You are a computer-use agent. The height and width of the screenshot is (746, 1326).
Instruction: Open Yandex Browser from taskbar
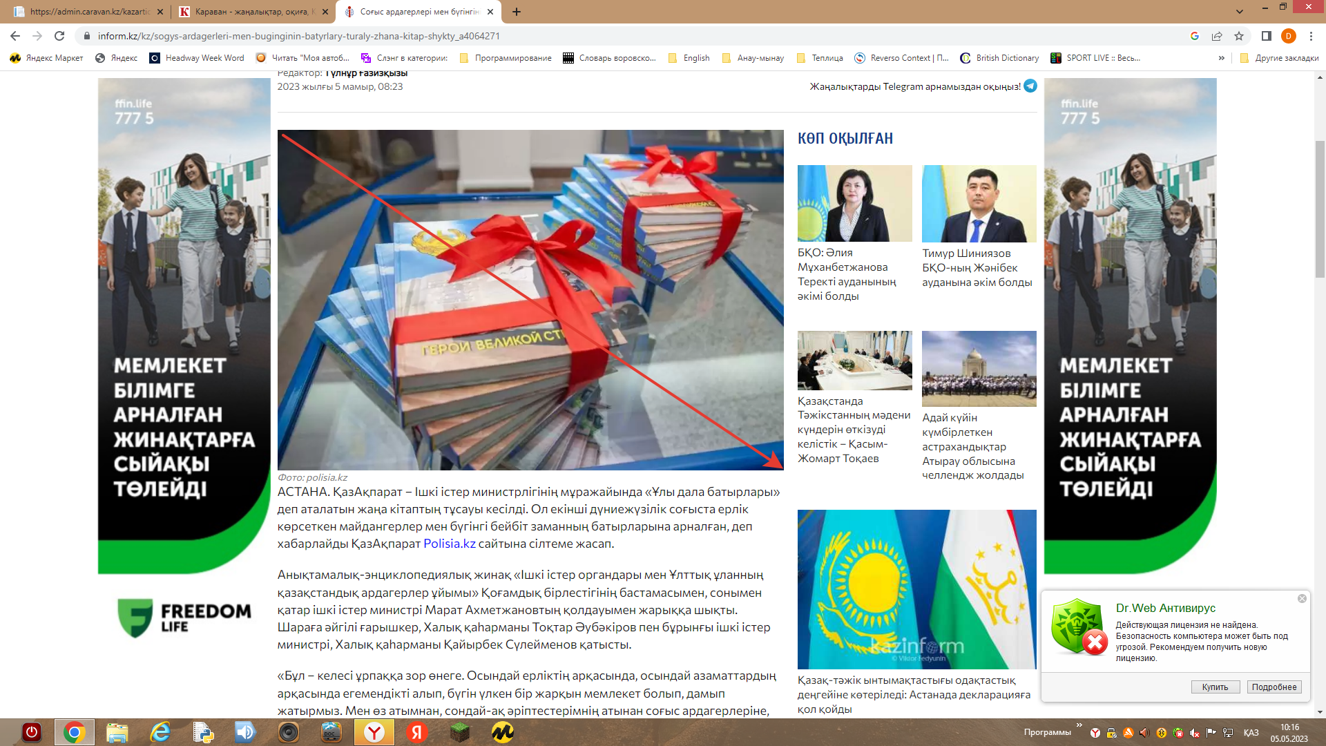[374, 732]
